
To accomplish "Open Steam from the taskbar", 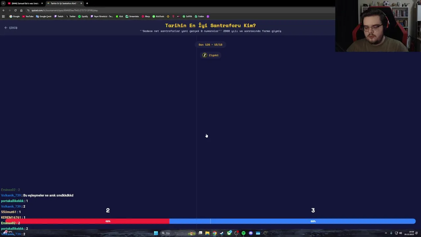I will point(222,233).
